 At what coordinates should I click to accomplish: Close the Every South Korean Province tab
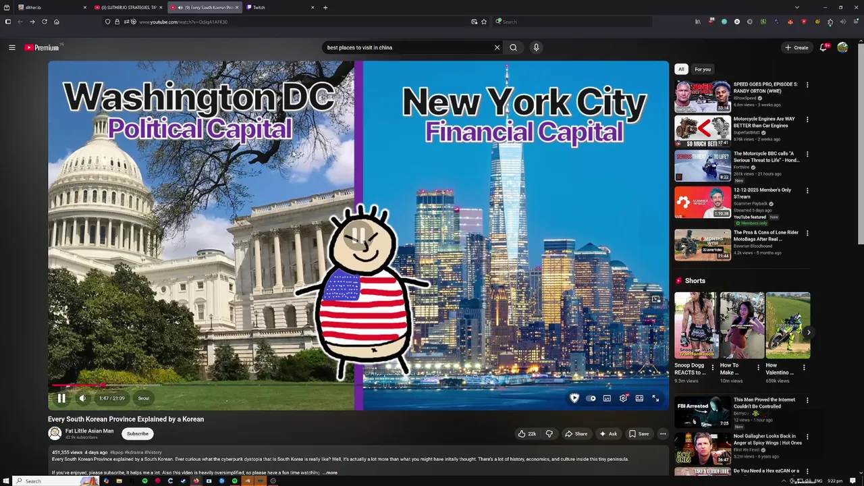point(237,7)
